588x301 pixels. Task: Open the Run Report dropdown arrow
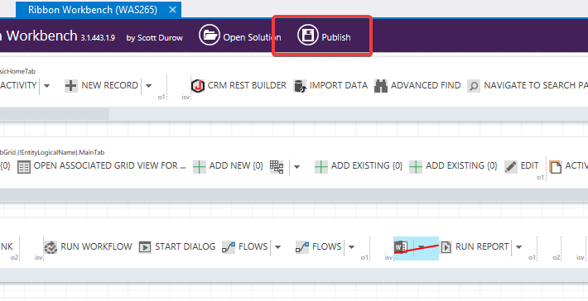(519, 247)
